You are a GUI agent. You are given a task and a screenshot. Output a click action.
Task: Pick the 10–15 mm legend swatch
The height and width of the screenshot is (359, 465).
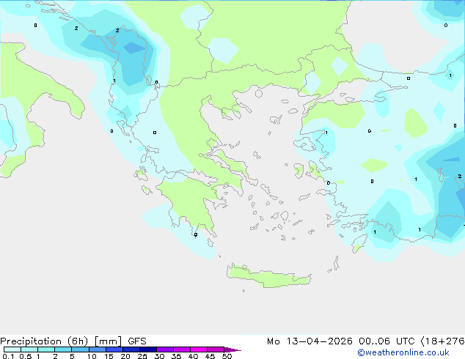tap(98, 349)
